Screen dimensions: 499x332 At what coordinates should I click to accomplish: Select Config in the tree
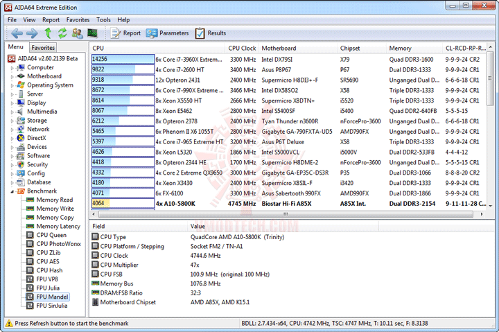tap(31, 173)
